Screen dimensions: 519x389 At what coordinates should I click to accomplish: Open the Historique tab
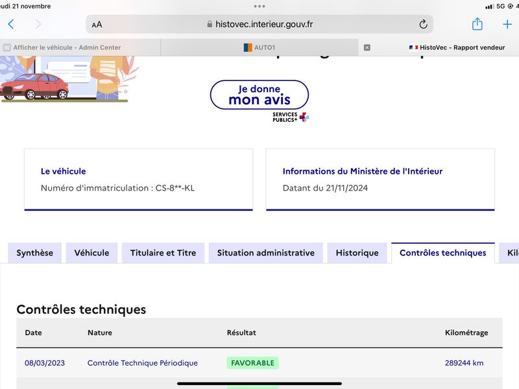point(357,253)
